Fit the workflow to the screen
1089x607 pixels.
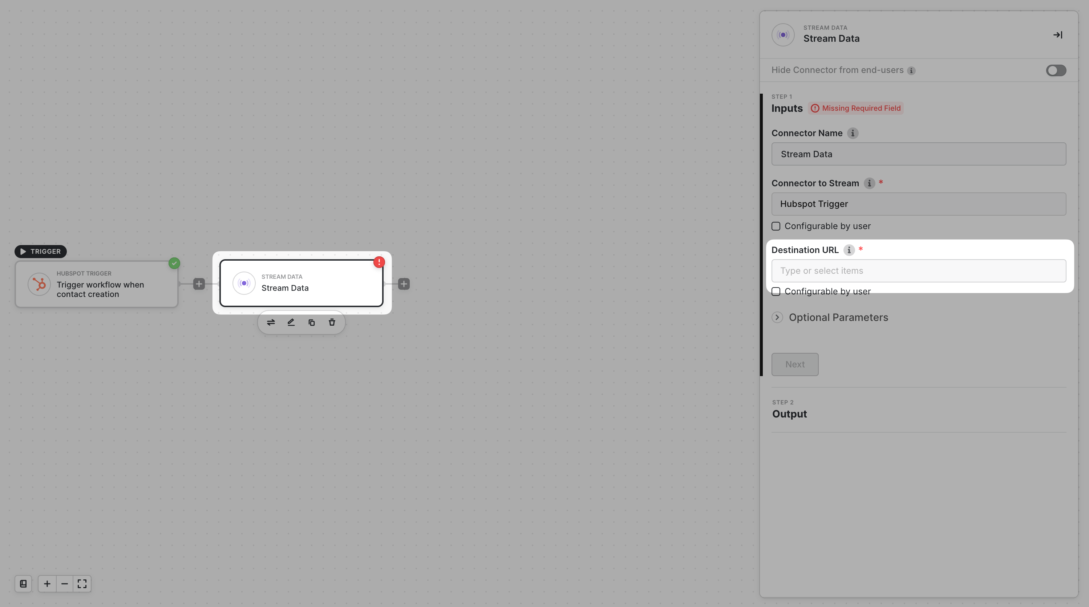82,584
